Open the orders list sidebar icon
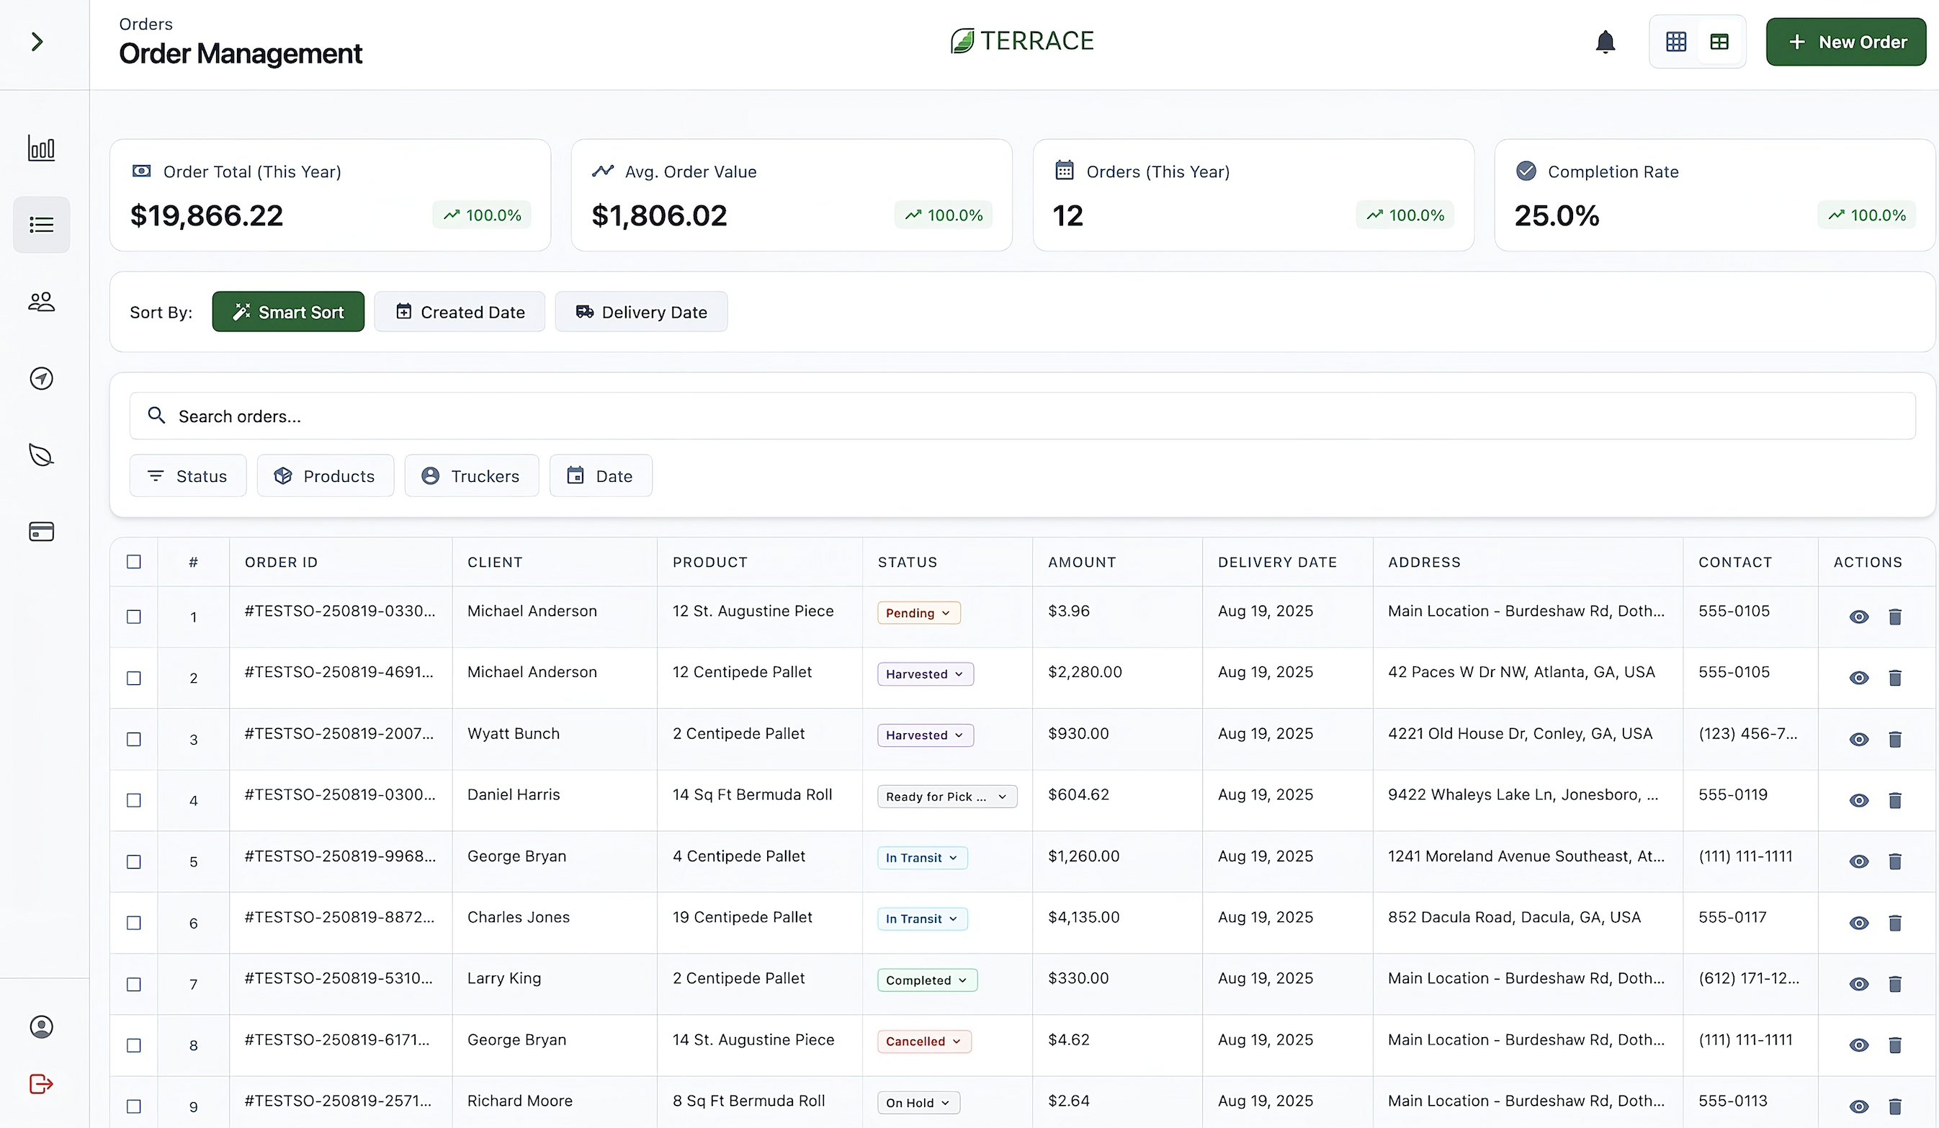 coord(42,225)
